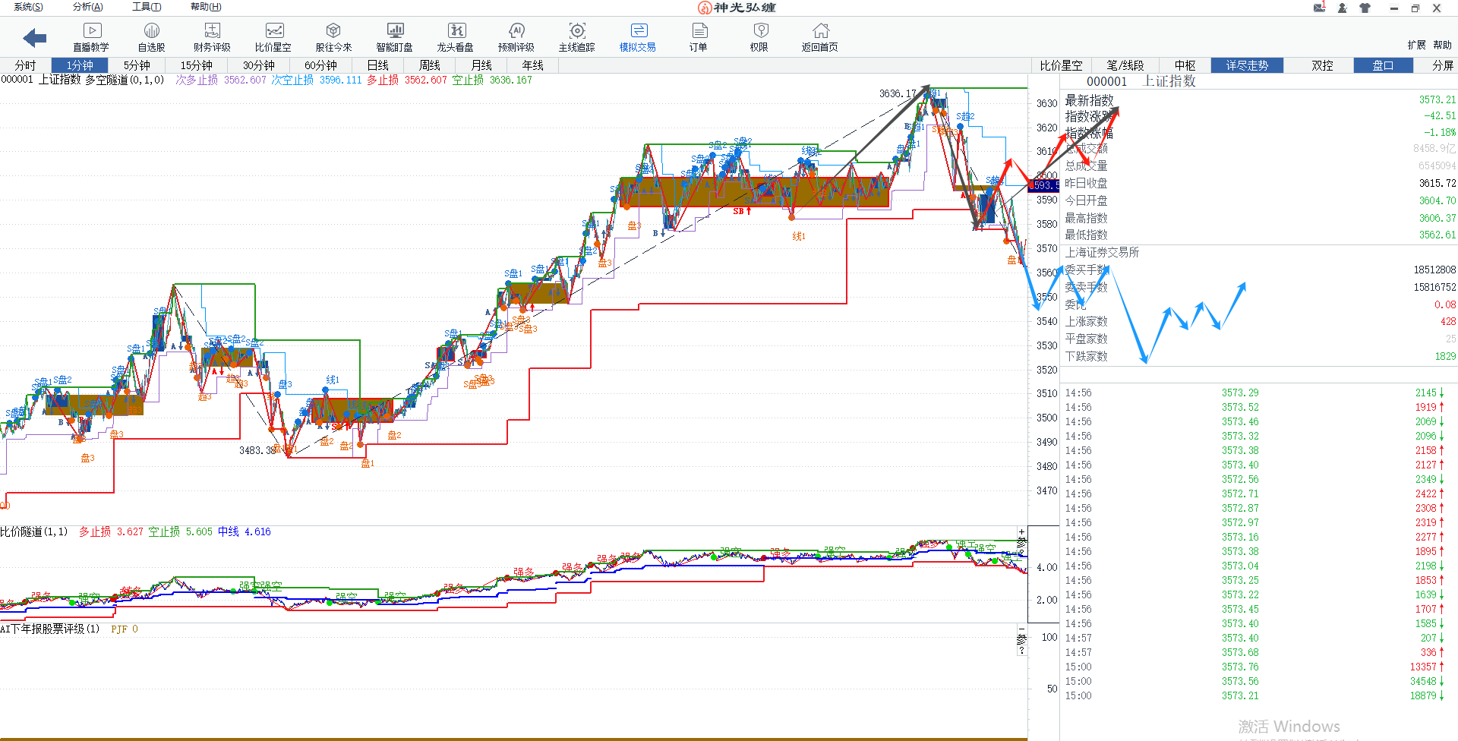1458x741 pixels.
Task: Toggle 详尽走势 display mode
Action: tap(1247, 65)
